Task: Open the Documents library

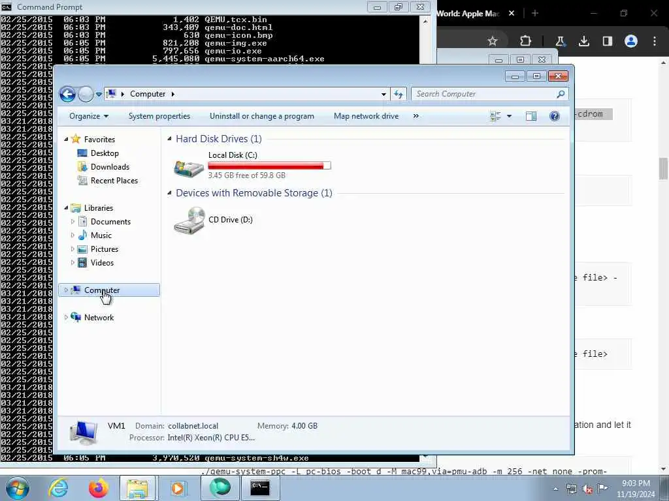Action: pyautogui.click(x=110, y=222)
